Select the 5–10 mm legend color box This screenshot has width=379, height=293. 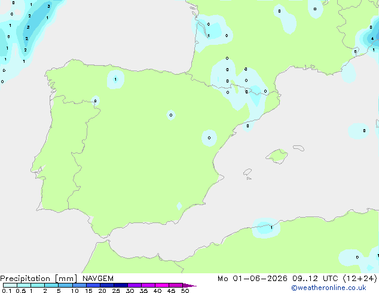65,285
